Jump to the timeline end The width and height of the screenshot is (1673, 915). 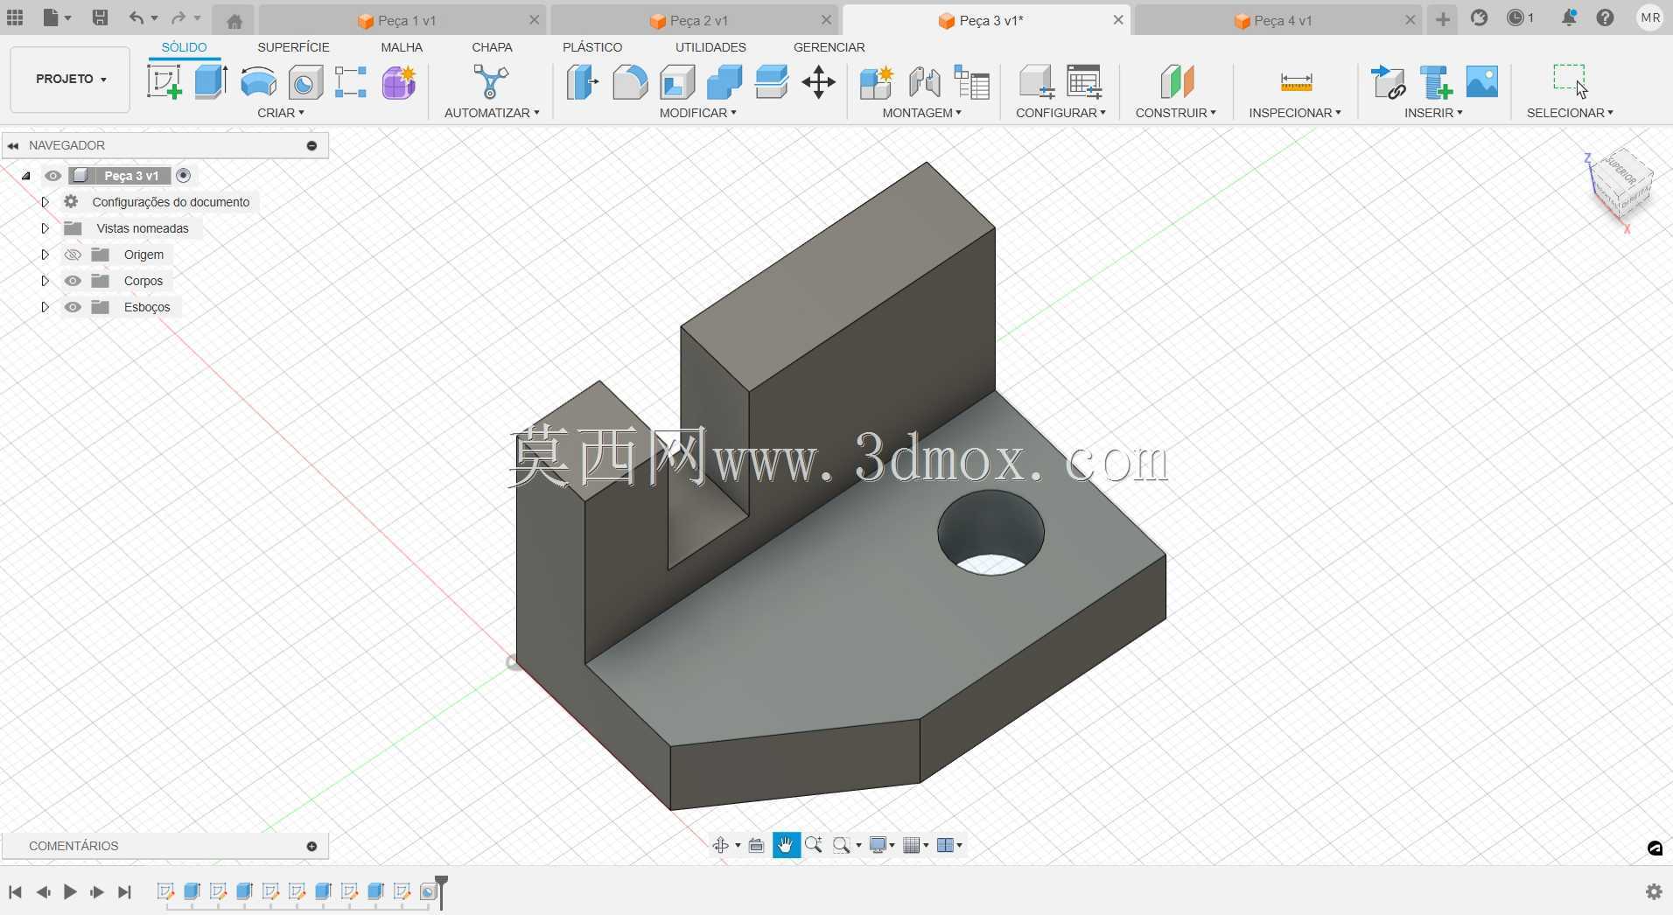point(125,892)
